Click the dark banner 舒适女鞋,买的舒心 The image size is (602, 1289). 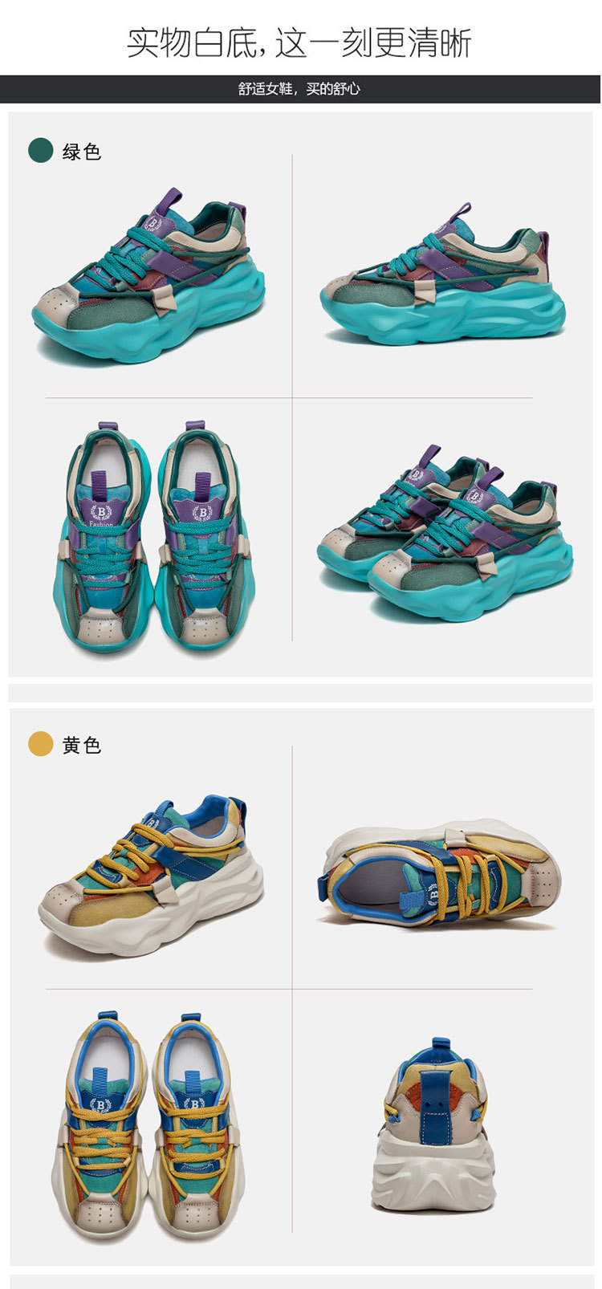pyautogui.click(x=300, y=89)
